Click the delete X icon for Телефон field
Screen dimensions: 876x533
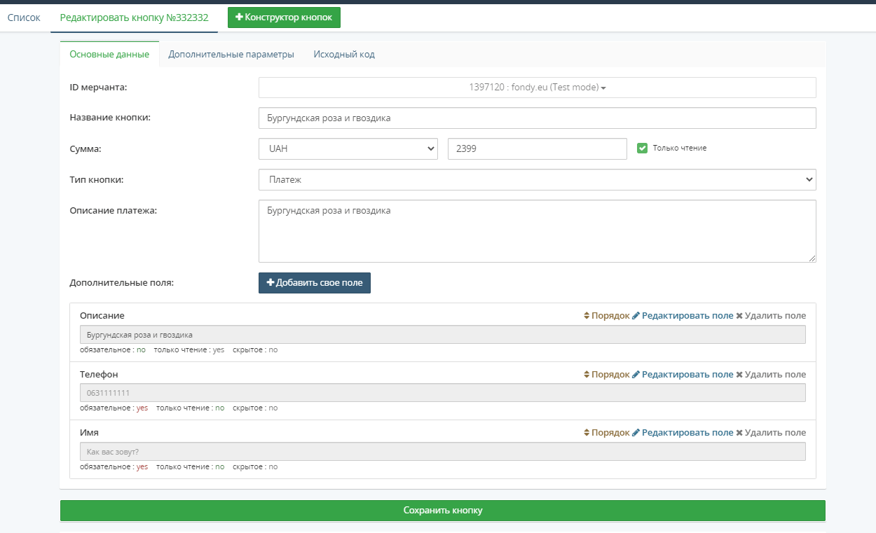[x=739, y=375]
